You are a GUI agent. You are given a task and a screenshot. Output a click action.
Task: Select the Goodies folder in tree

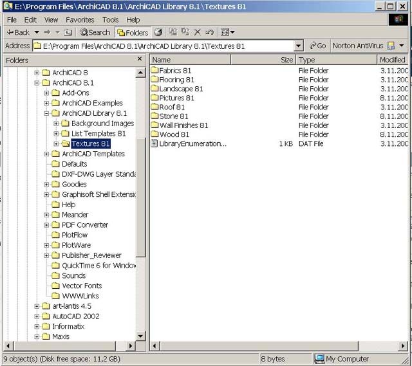[74, 185]
